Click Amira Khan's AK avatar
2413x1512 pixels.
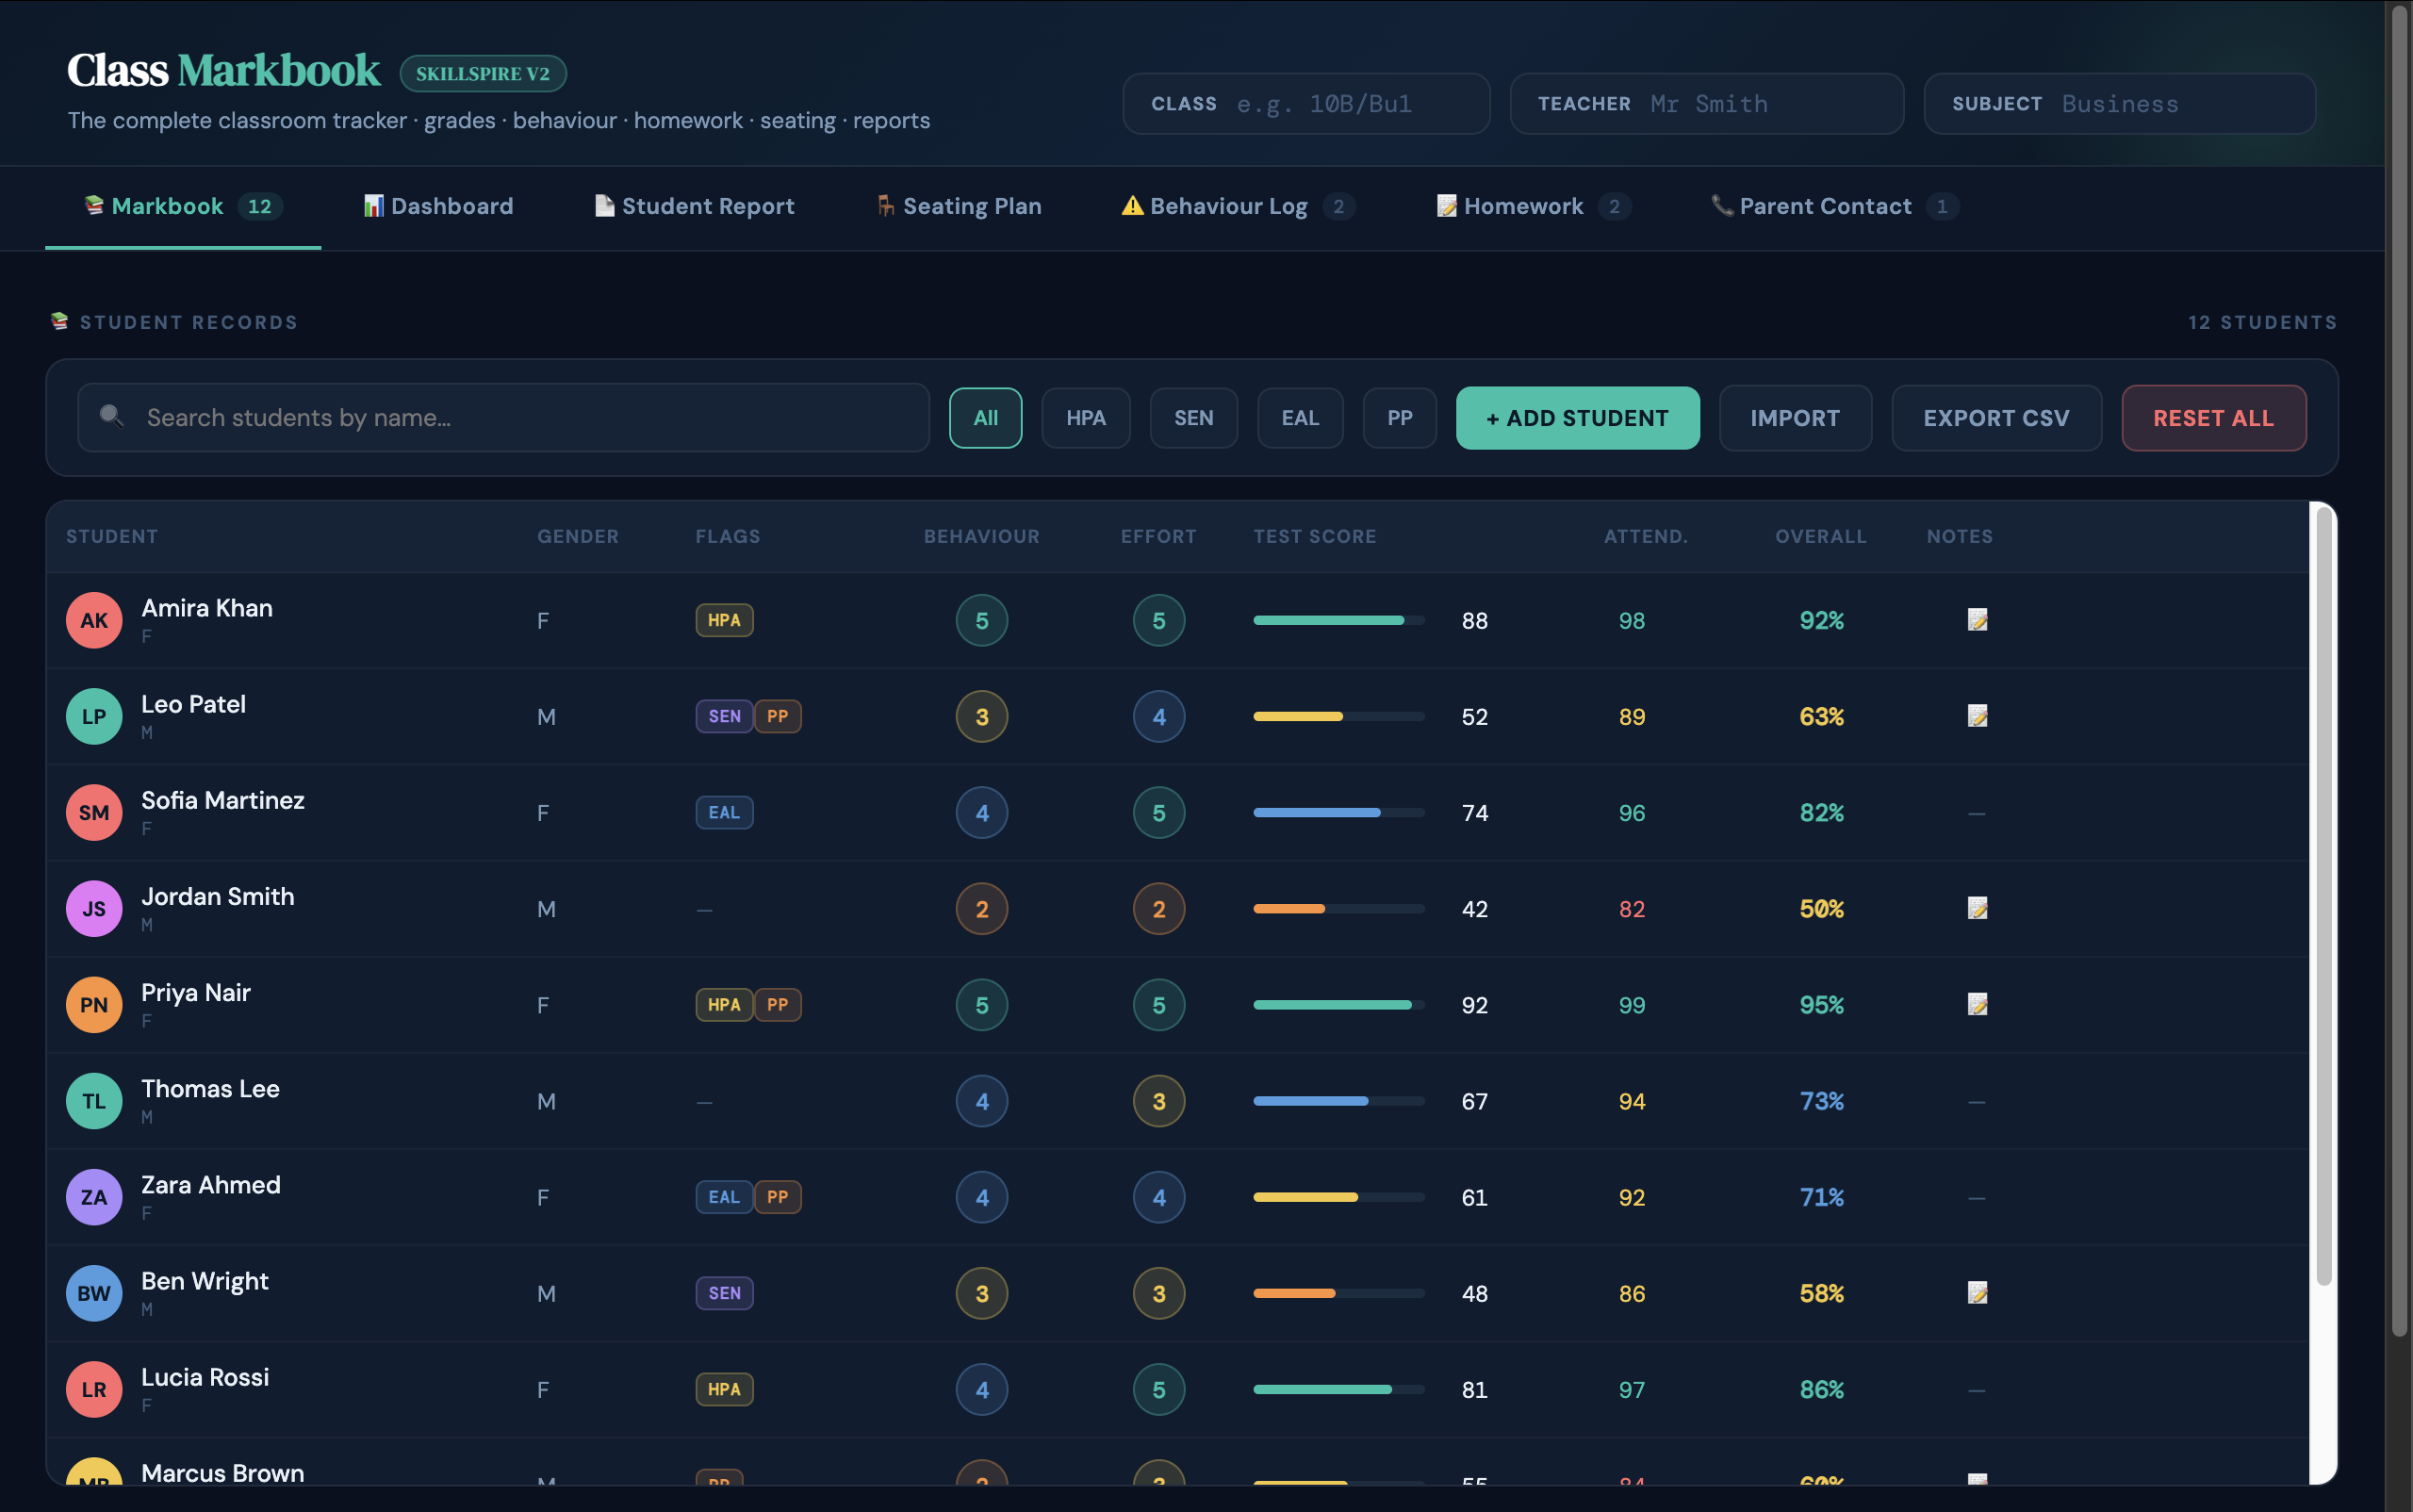94,620
